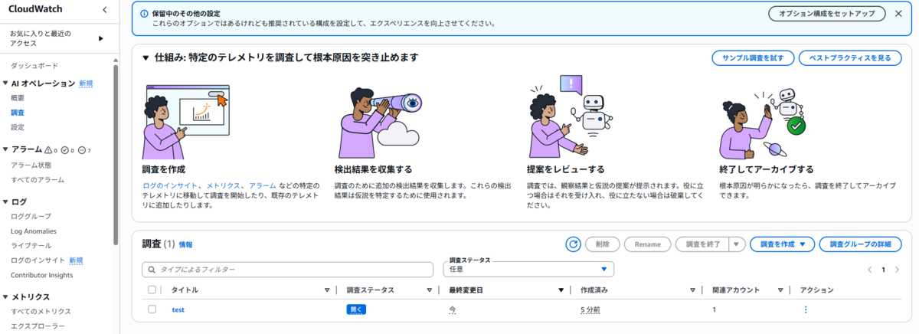Sort by 関連アカウント column arrow
The image size is (919, 334).
point(780,290)
